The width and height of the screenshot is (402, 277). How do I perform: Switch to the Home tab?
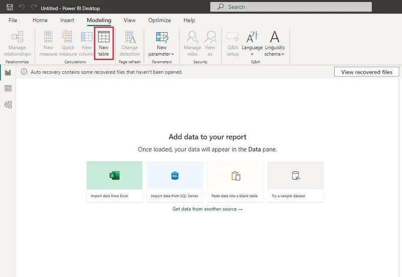click(x=40, y=20)
